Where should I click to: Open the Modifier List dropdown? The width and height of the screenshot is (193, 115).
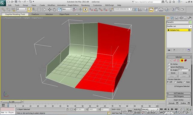click(179, 26)
